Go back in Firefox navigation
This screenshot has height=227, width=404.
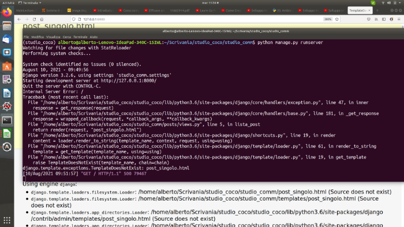(x=19, y=19)
